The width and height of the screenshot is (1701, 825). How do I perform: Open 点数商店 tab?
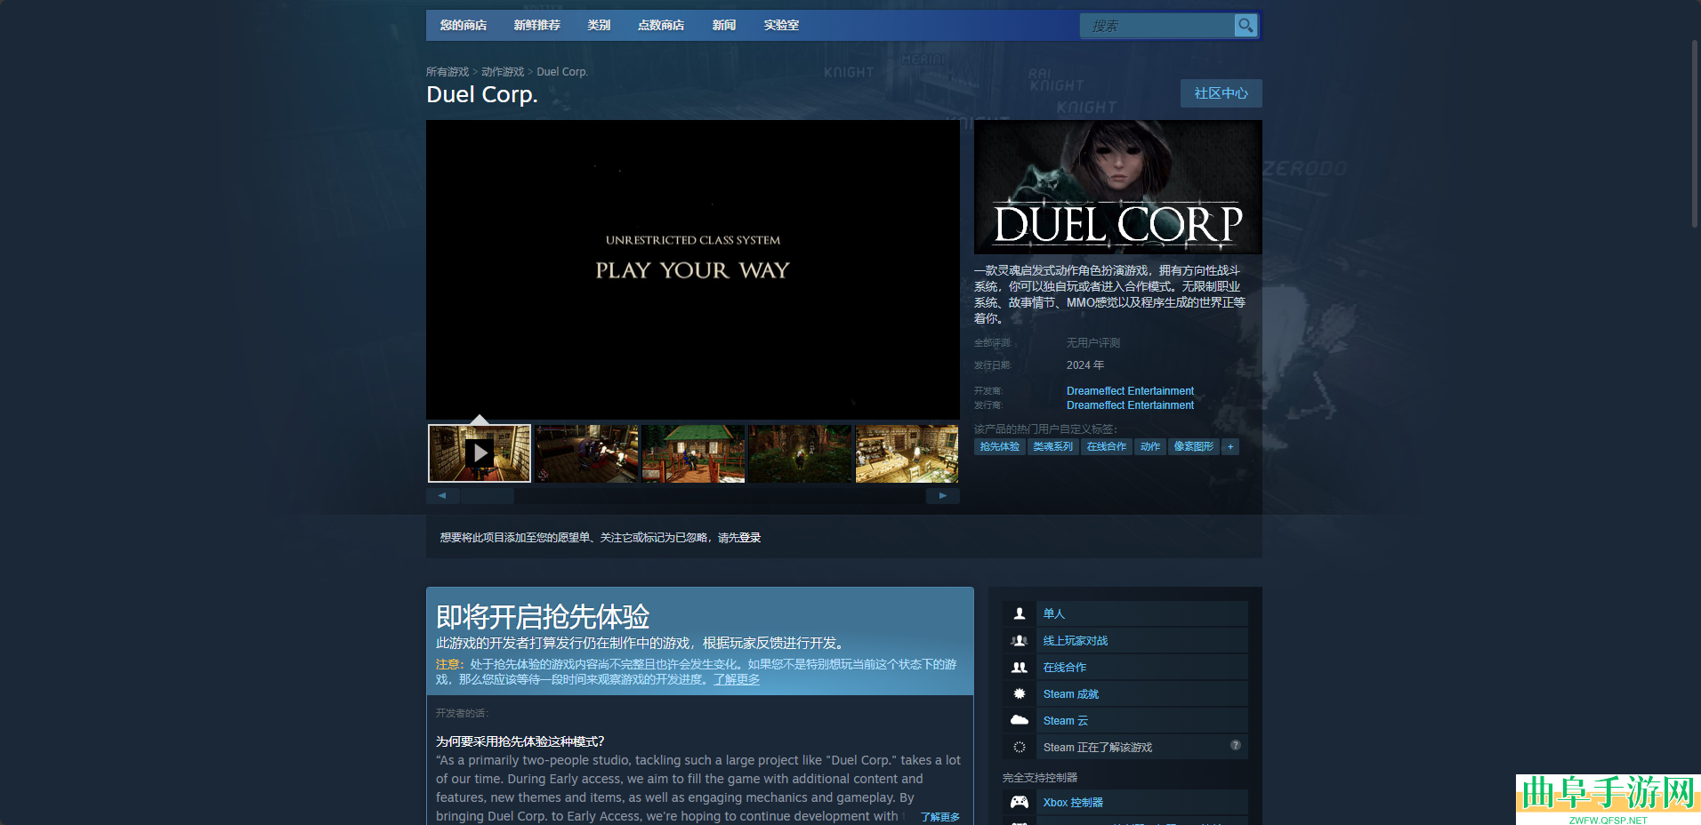[x=661, y=25]
